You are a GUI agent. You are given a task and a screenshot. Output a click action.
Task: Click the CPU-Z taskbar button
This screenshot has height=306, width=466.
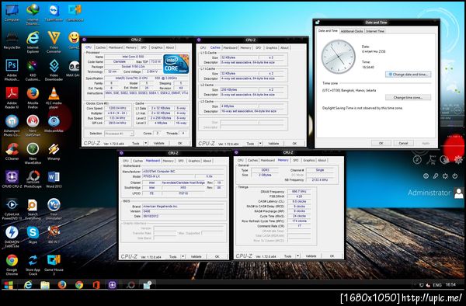[x=113, y=285]
